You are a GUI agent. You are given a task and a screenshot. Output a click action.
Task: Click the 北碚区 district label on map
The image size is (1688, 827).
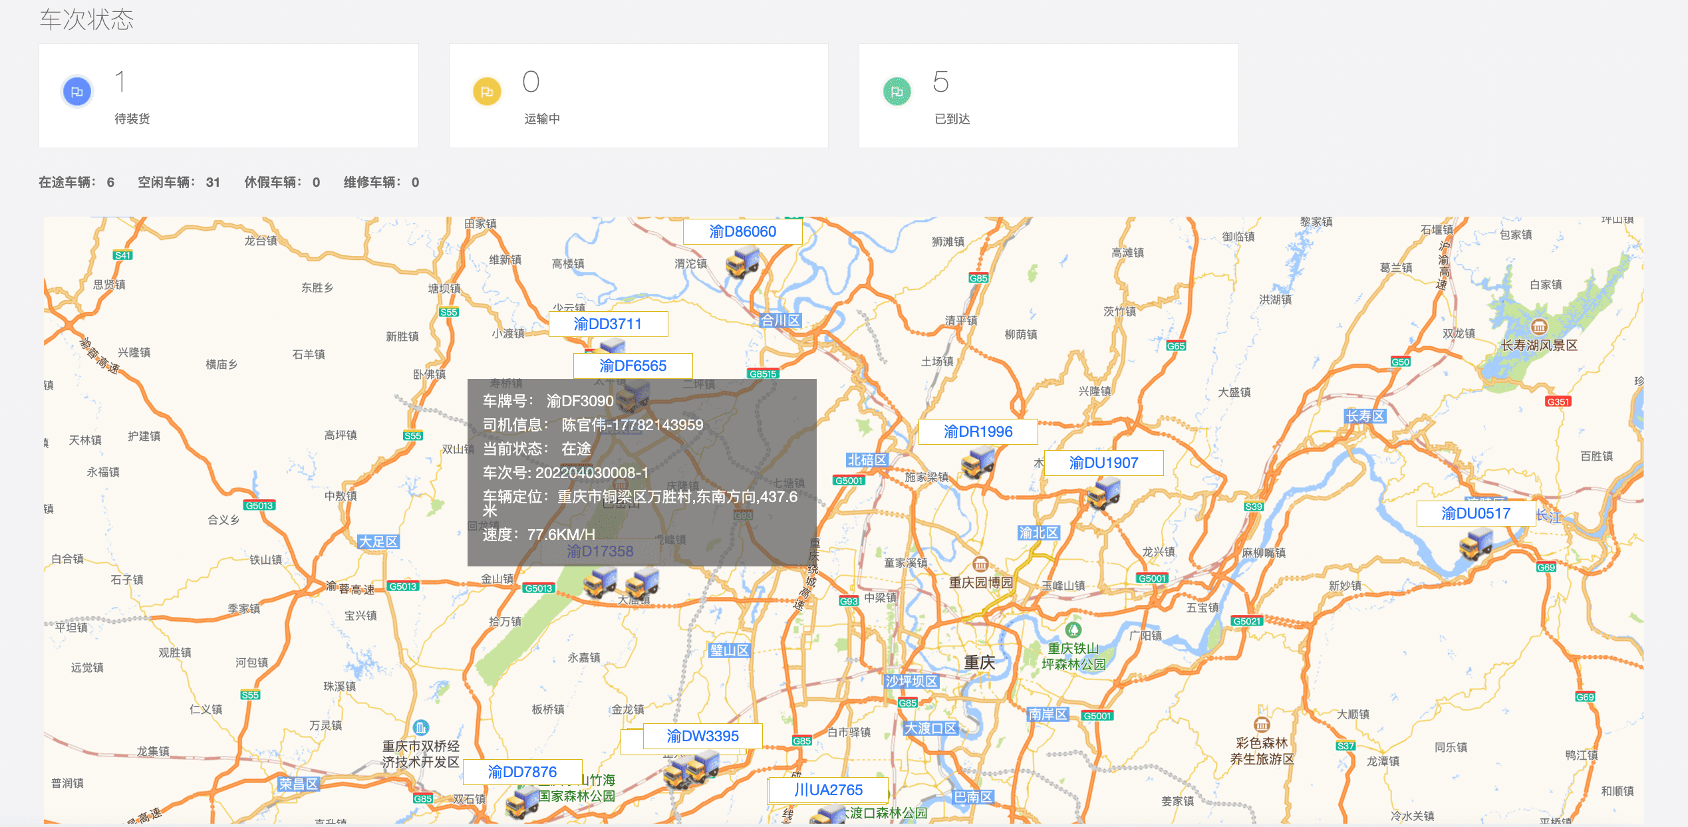pos(867,460)
